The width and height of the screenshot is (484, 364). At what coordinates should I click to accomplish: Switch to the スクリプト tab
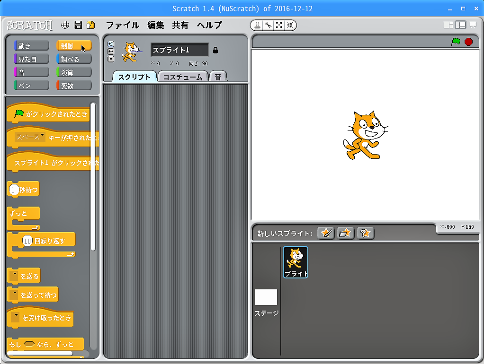coord(134,77)
